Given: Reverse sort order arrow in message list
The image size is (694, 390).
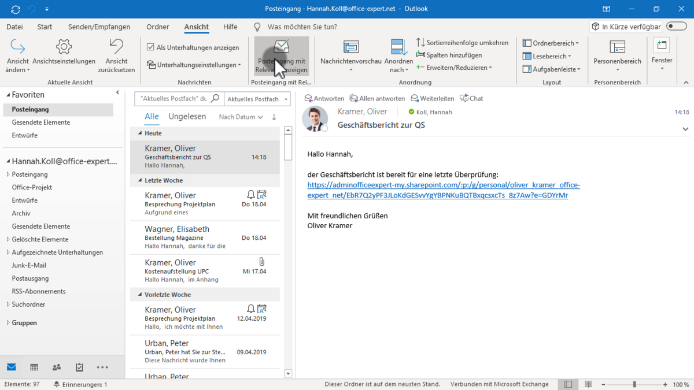Looking at the screenshot, I should (x=274, y=117).
